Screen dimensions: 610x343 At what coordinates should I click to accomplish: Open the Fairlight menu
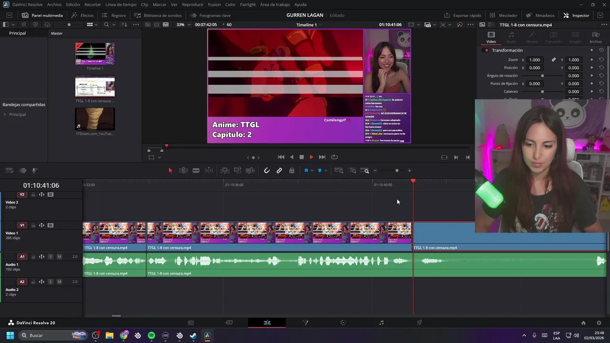pyautogui.click(x=248, y=4)
